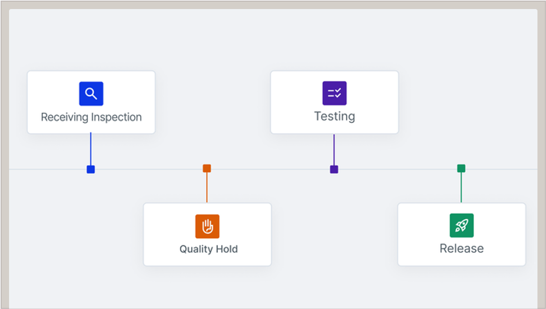Click the green square timeline marker
This screenshot has height=309, width=546.
[x=461, y=168]
